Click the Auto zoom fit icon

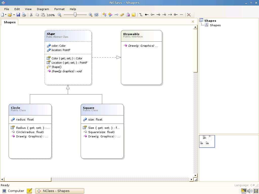coord(96,15)
